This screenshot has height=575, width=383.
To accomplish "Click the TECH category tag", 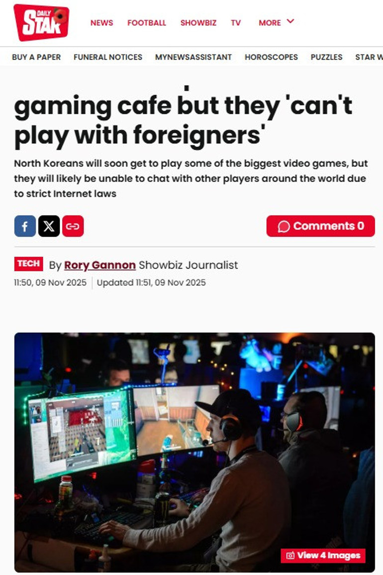I will pos(29,264).
